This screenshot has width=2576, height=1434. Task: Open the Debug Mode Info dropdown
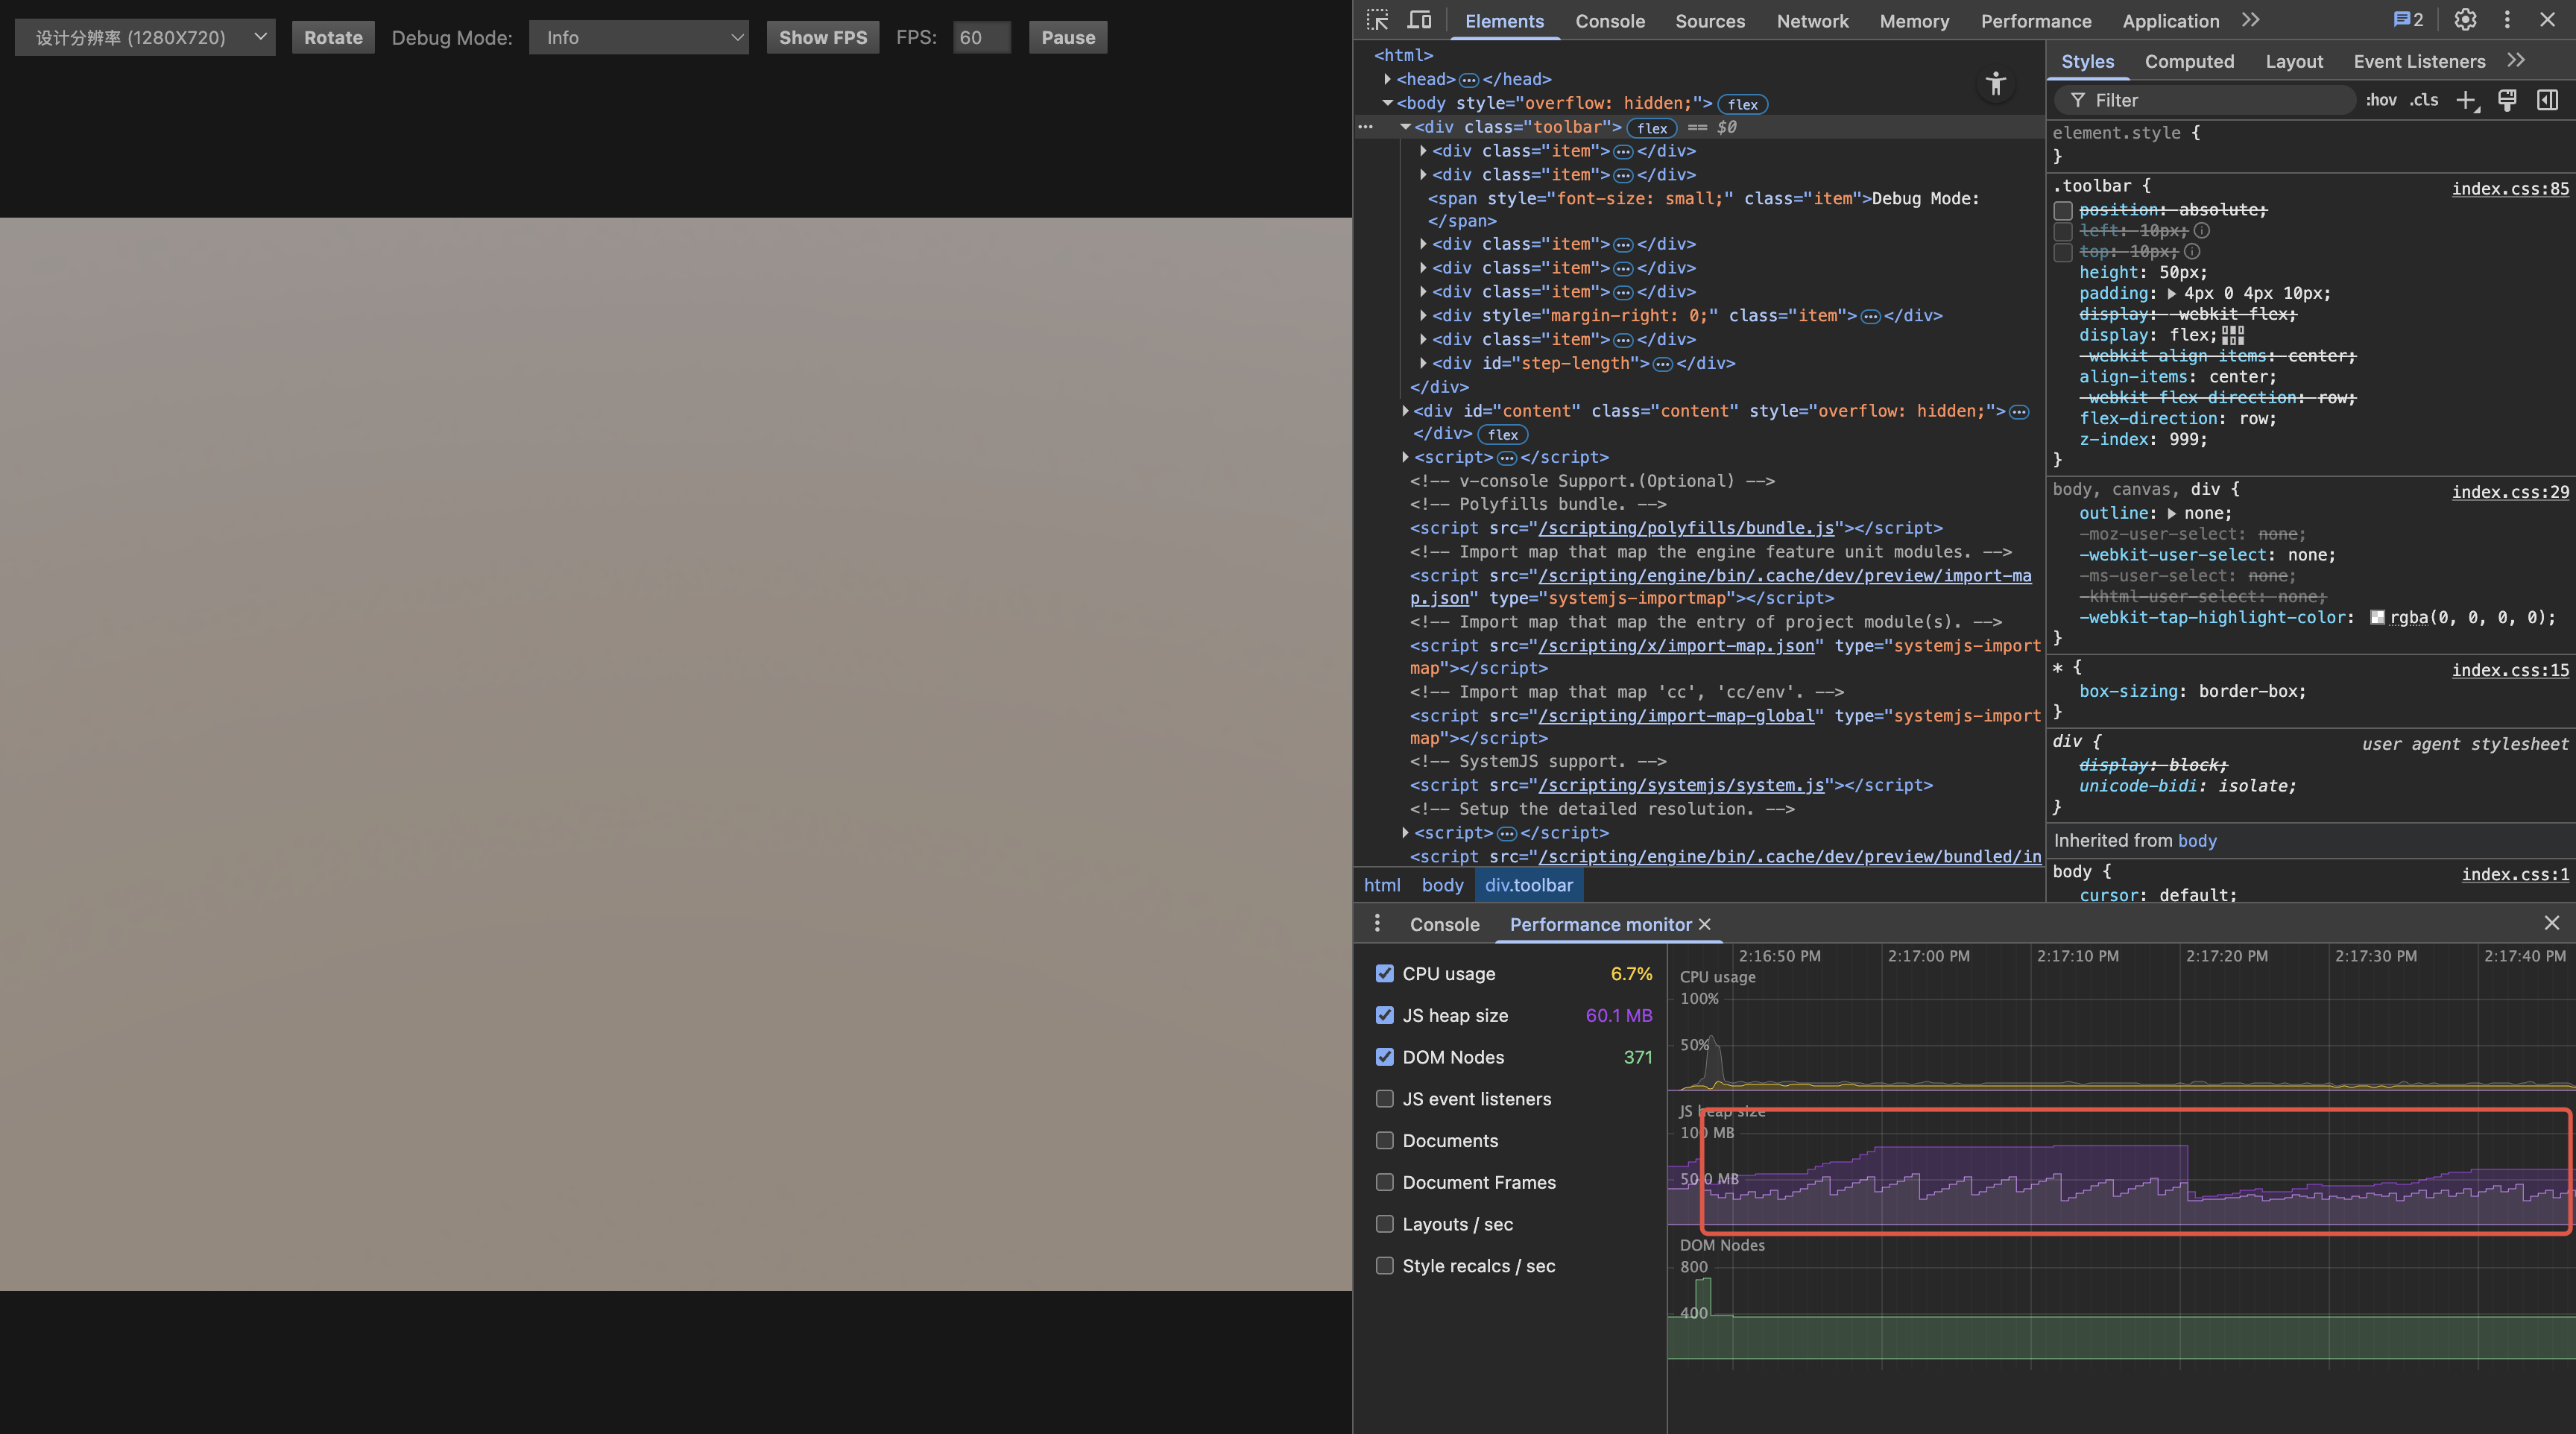coord(638,38)
